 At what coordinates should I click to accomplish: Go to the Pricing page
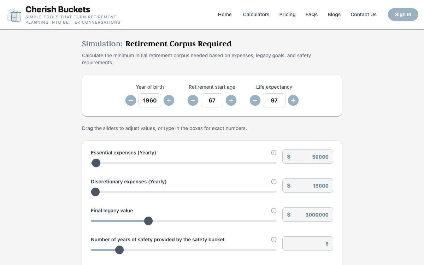(x=287, y=14)
